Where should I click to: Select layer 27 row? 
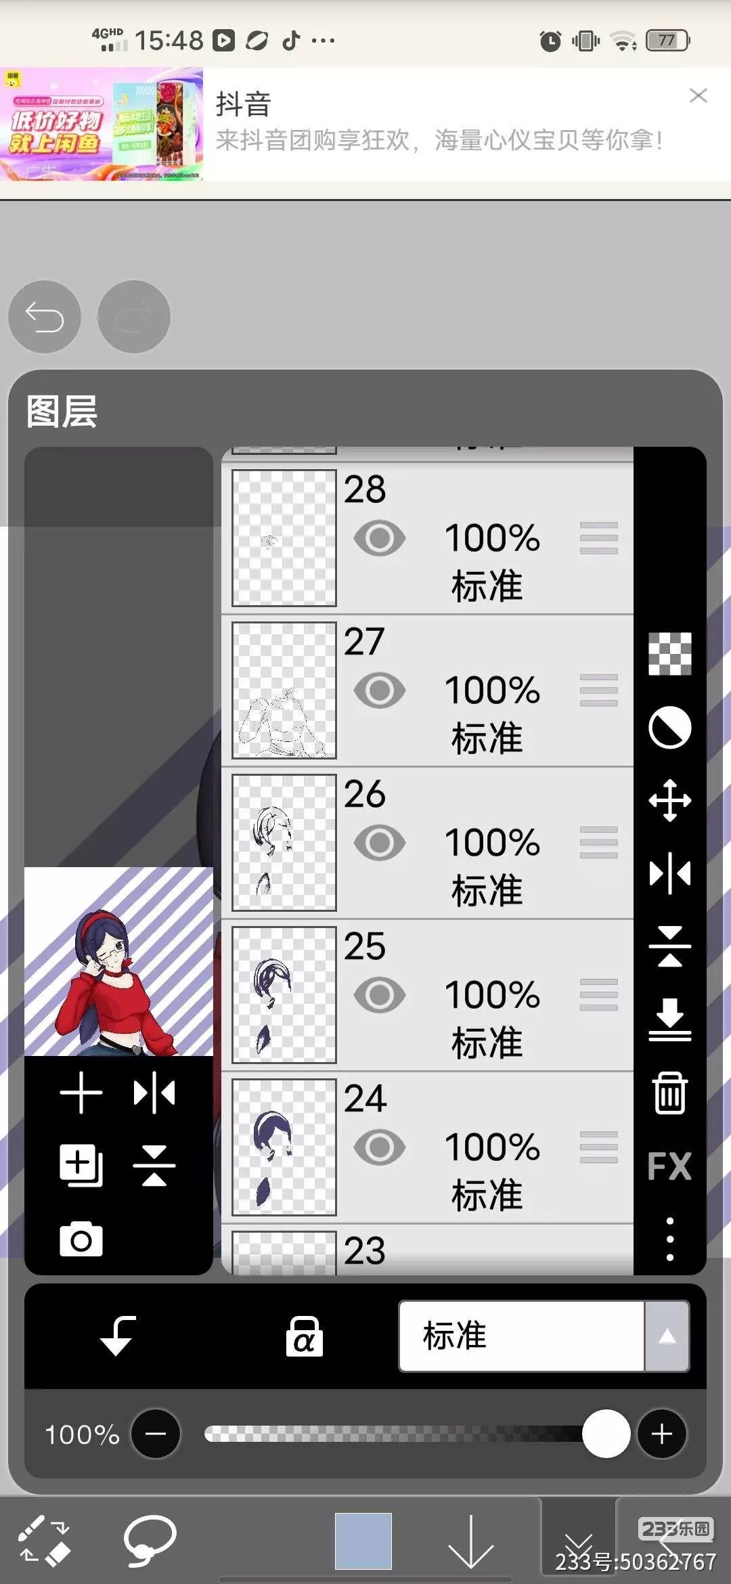428,690
